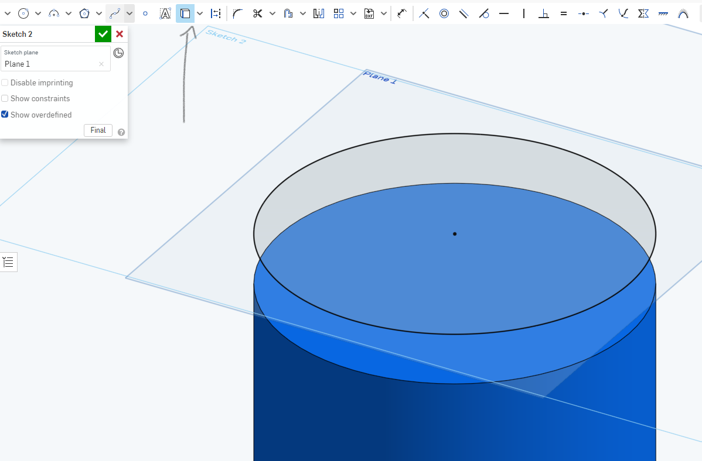Click the Sketch plane field showing Plane 1

pos(56,59)
